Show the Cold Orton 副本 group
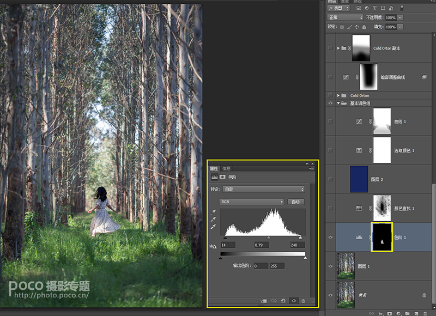This screenshot has height=316, width=436. [x=330, y=48]
